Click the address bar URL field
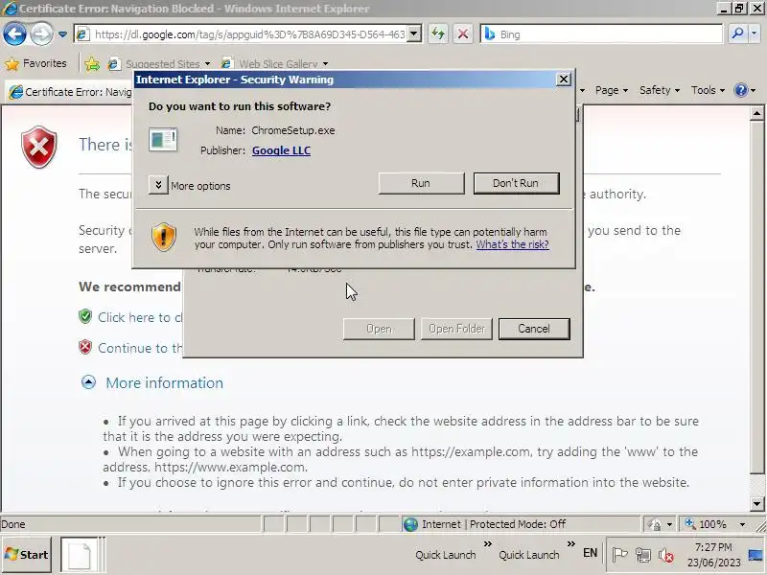Image resolution: width=767 pixels, height=575 pixels. pos(249,34)
